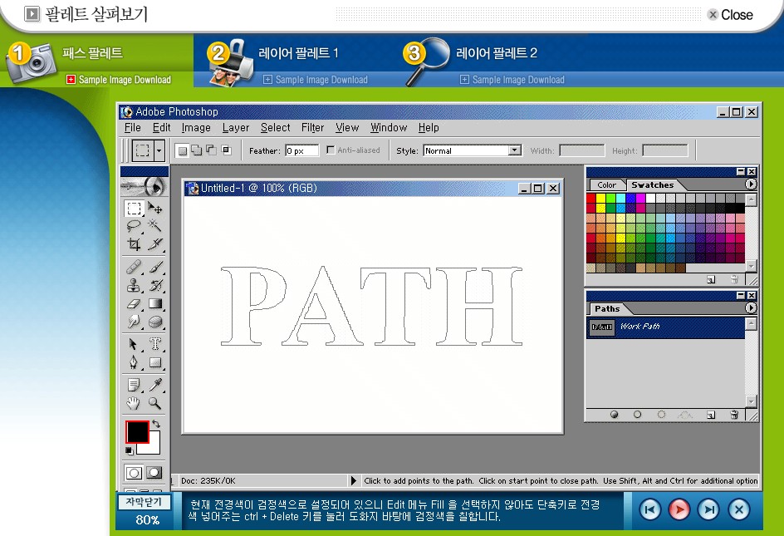Screen dimensions: 784x536
Task: Select the Zoom magnifier tool
Action: [155, 403]
